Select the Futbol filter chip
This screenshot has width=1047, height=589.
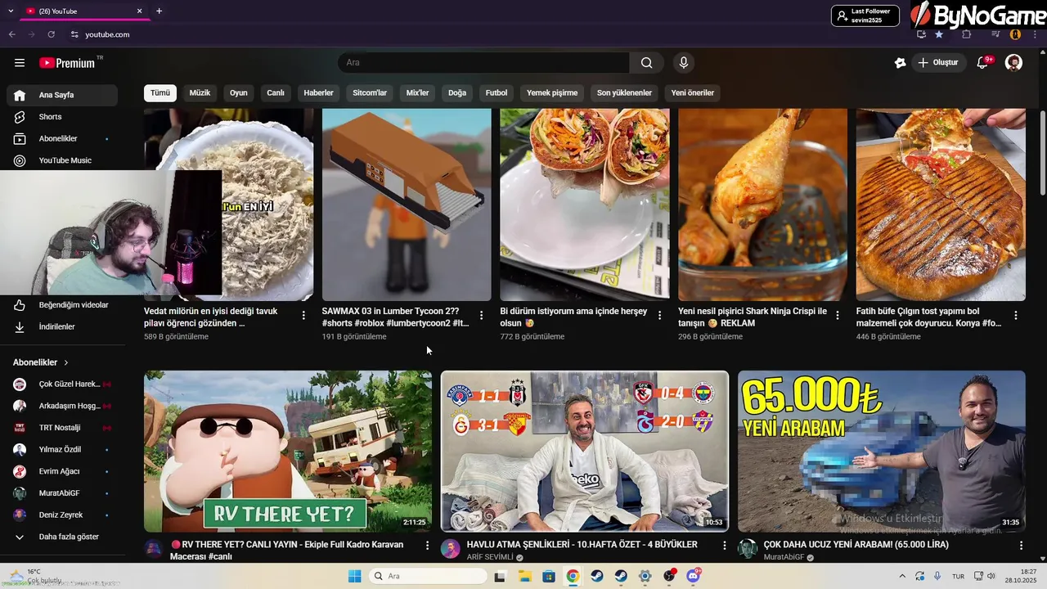pyautogui.click(x=497, y=93)
